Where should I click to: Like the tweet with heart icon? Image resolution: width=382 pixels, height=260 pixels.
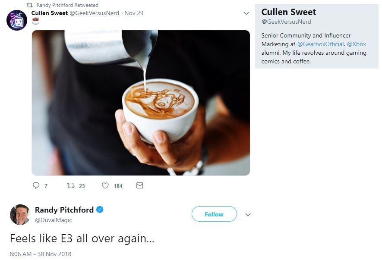[x=105, y=185]
